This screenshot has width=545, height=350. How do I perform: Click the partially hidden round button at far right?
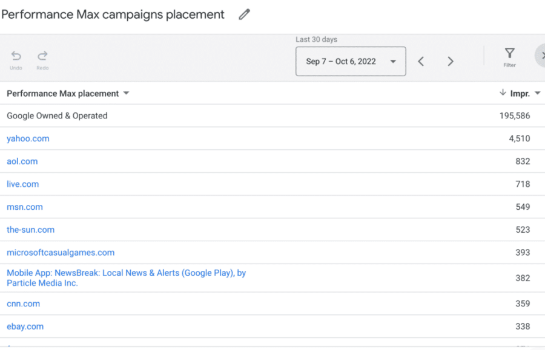point(540,56)
